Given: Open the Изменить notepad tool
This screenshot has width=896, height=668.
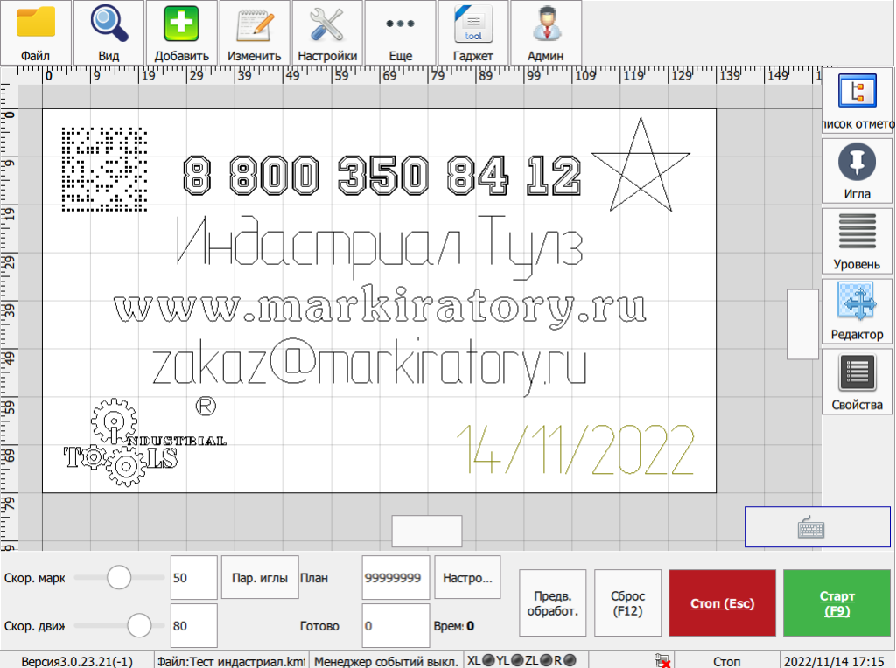Looking at the screenshot, I should (255, 32).
